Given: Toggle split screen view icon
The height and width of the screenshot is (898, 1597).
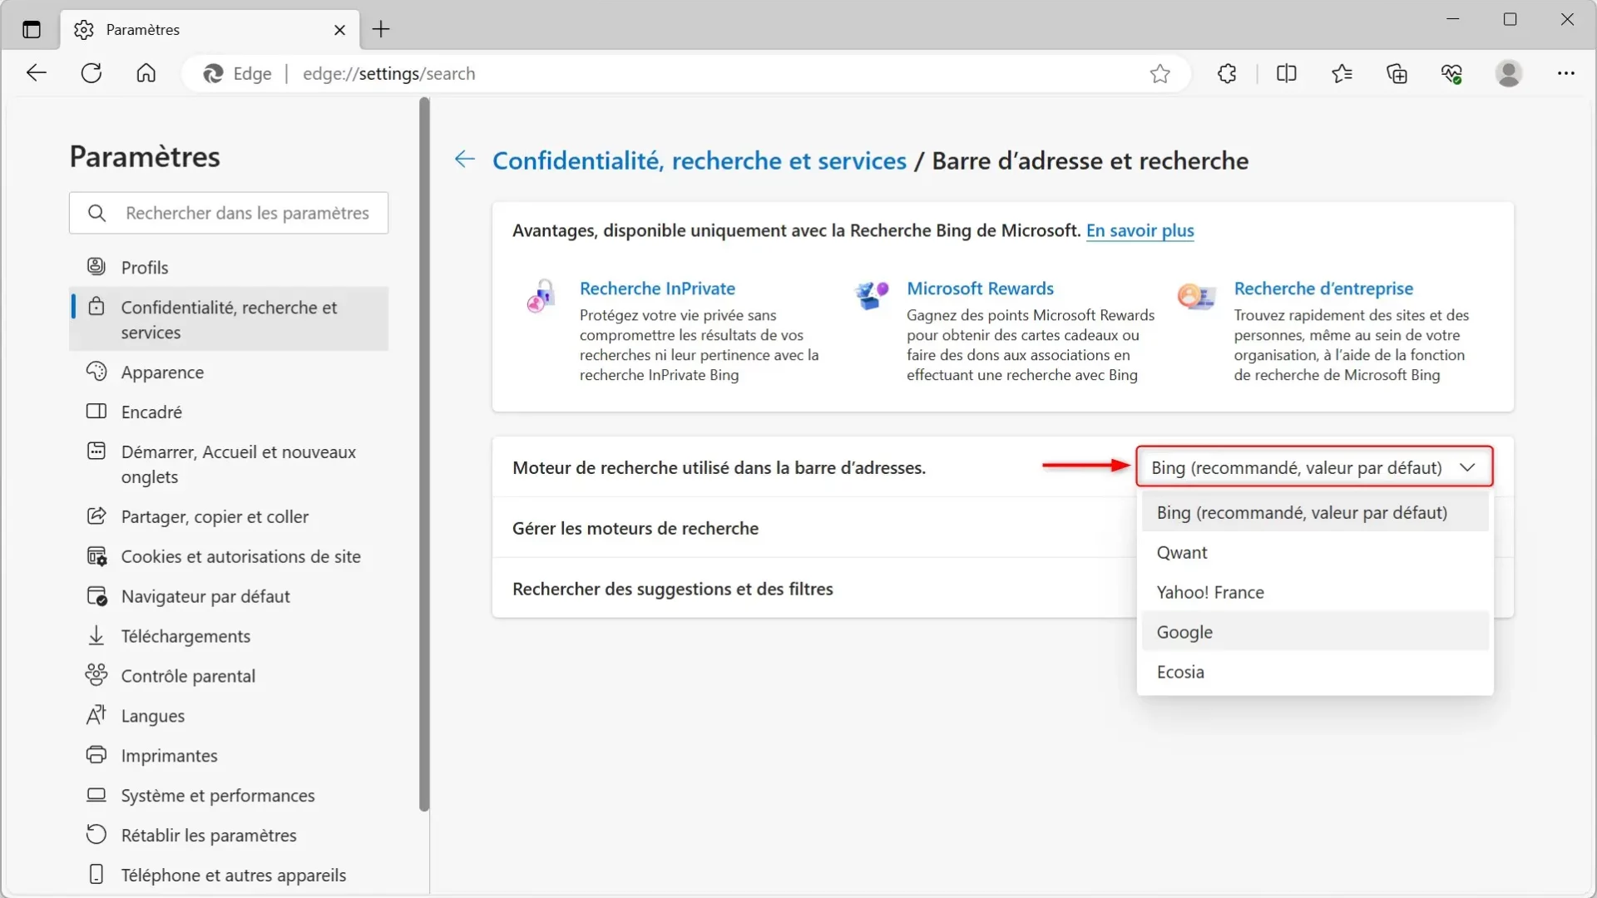Looking at the screenshot, I should pyautogui.click(x=1287, y=73).
